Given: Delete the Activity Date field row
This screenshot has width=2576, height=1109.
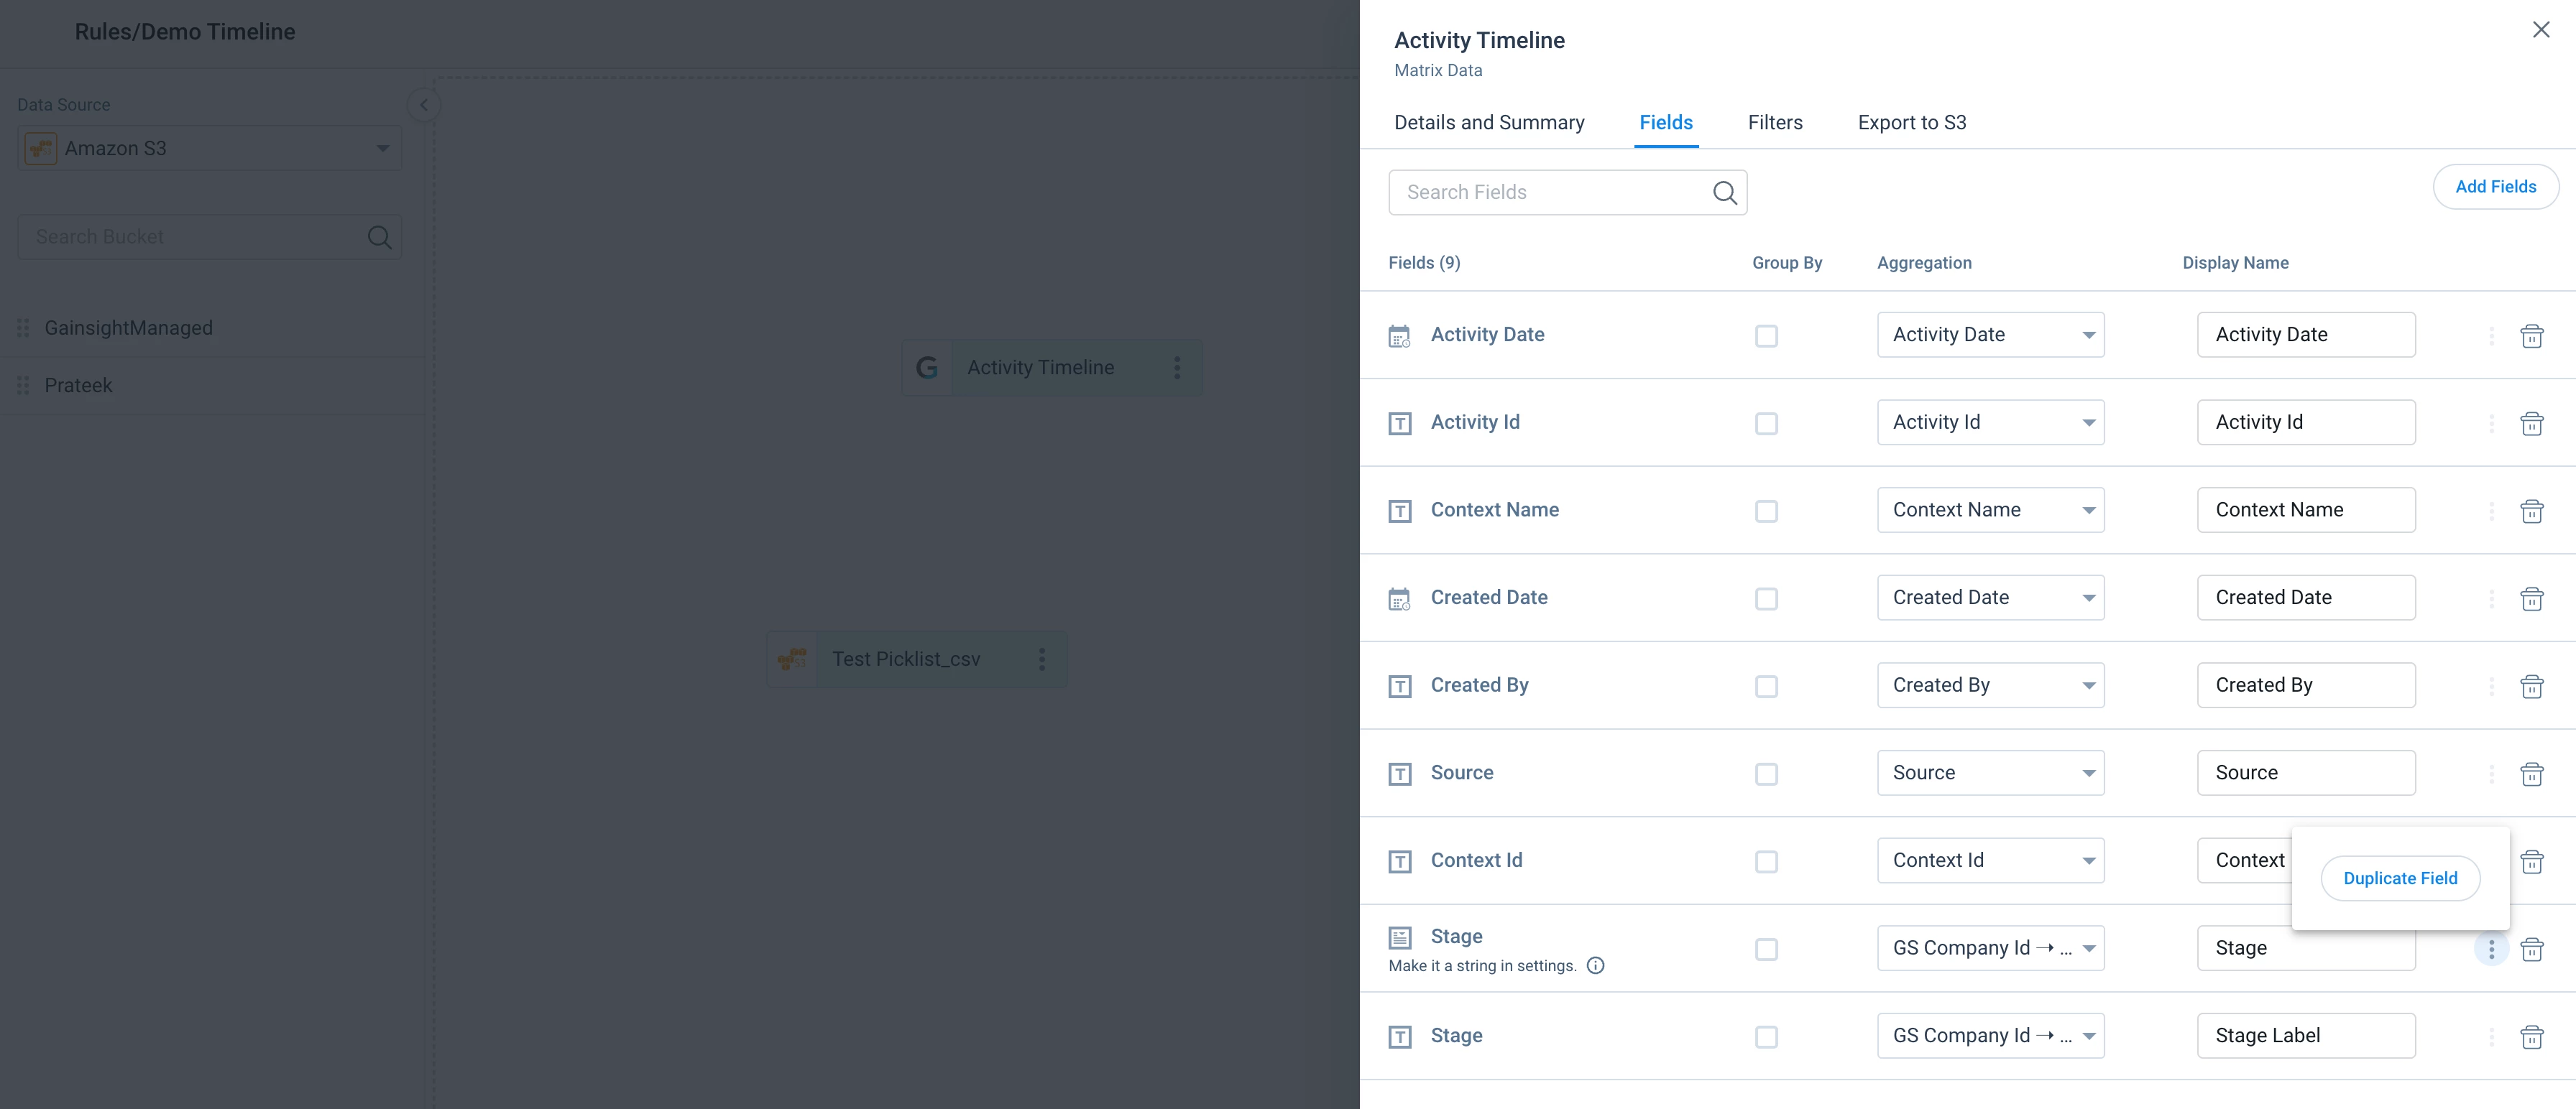Looking at the screenshot, I should (x=2531, y=335).
